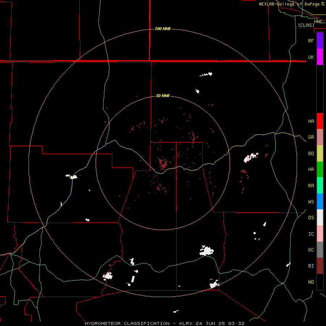The image size is (326, 326).
Task: Click the IC legend label
Action: (311, 234)
